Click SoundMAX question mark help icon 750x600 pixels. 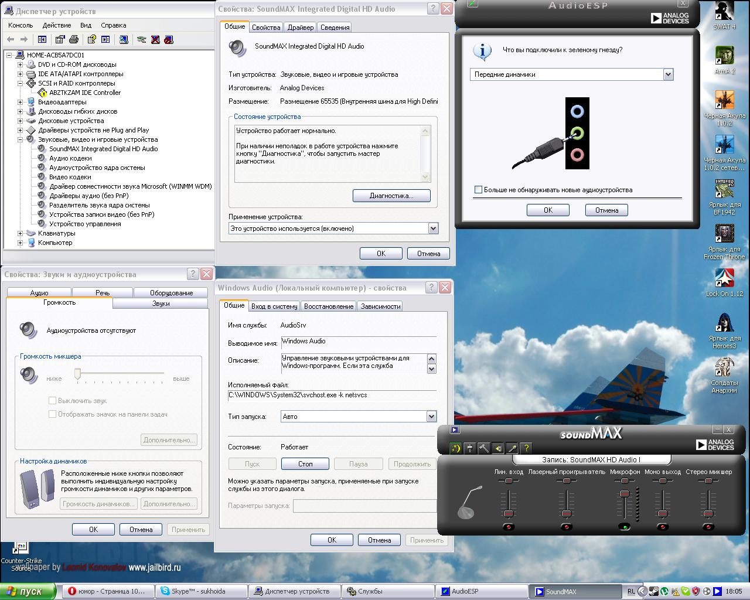pos(526,448)
